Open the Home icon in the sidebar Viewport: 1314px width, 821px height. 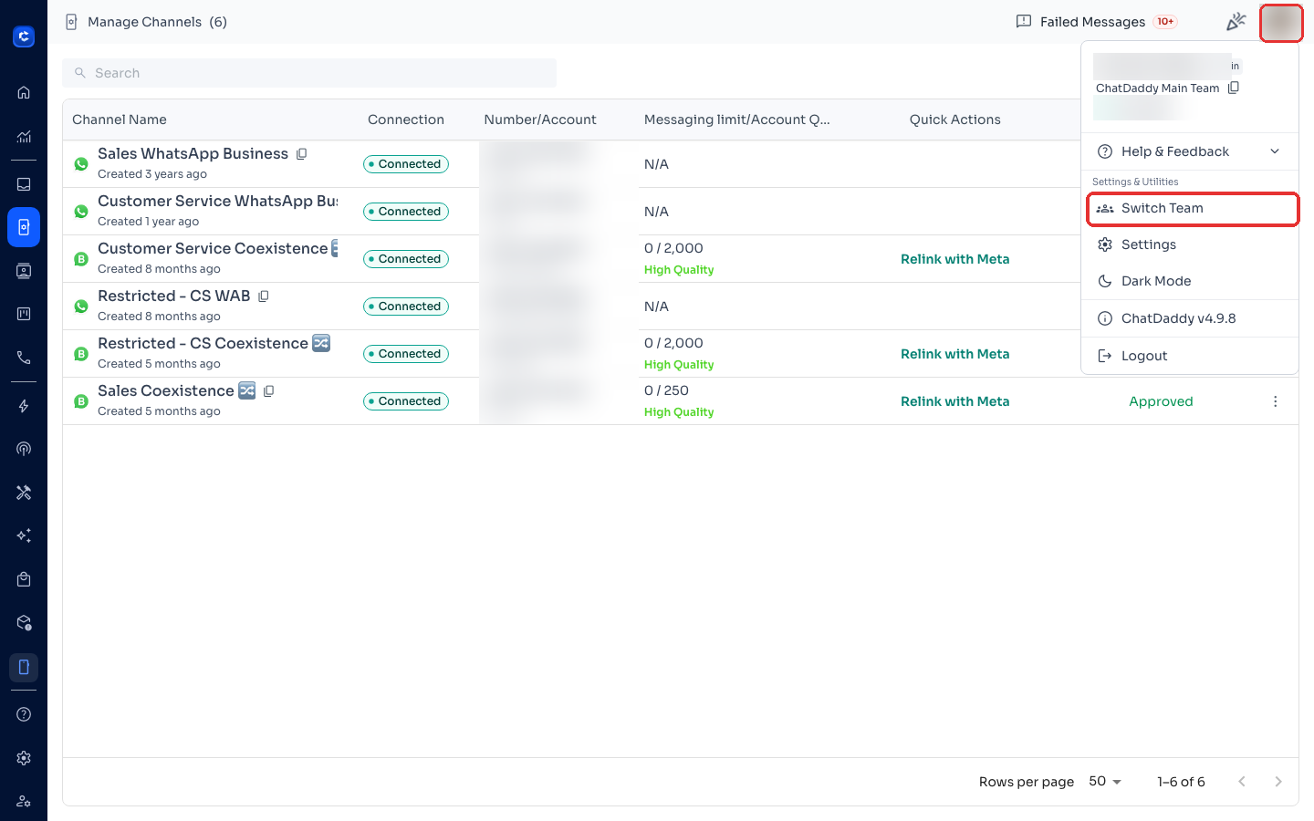tap(24, 92)
